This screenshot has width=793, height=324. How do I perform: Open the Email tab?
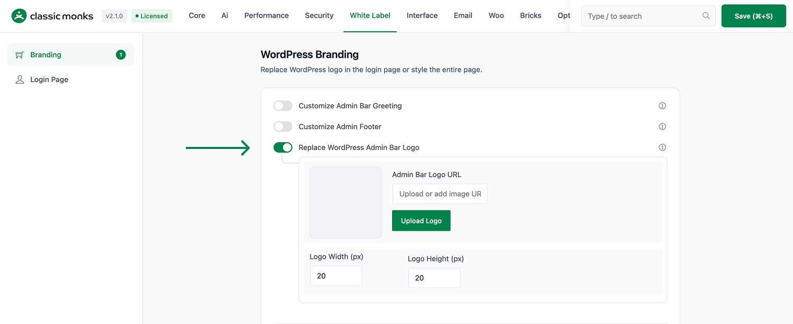(463, 16)
